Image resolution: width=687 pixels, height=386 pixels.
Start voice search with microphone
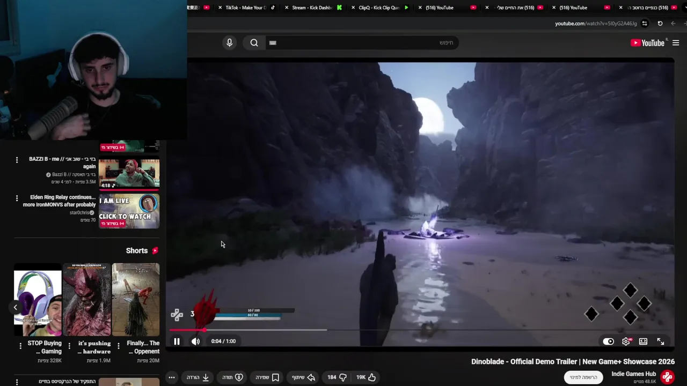(x=229, y=43)
